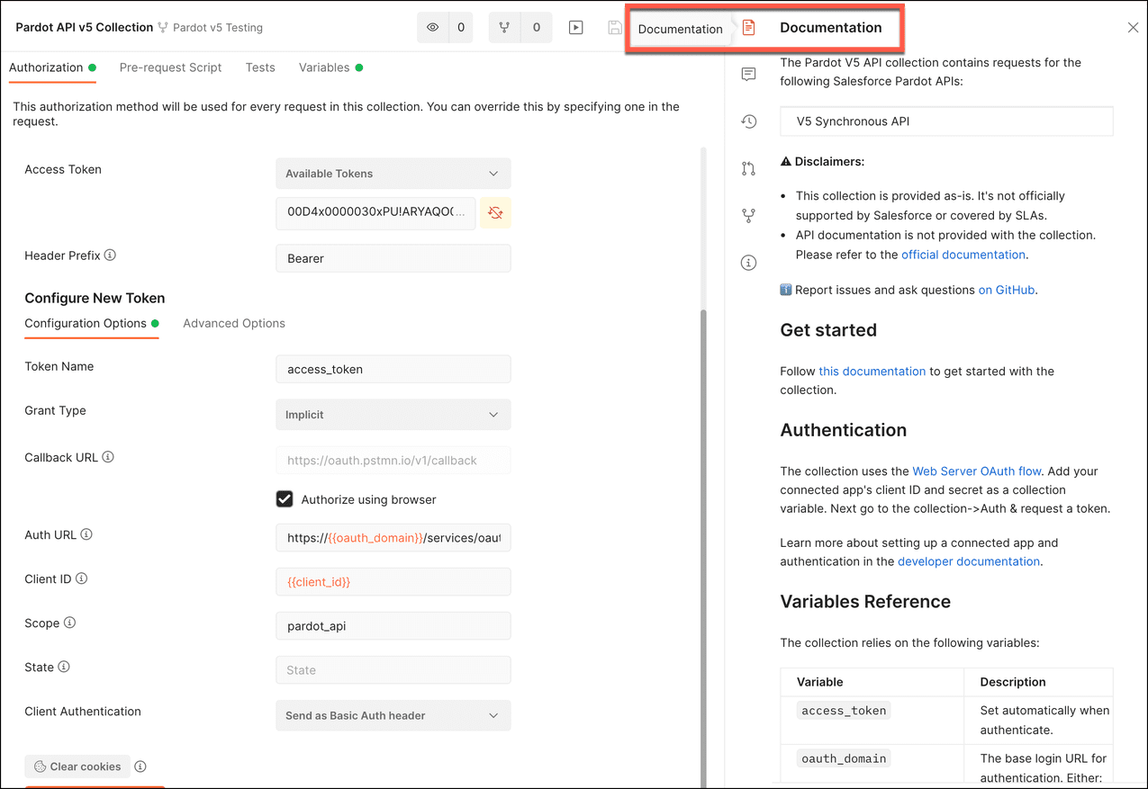This screenshot has height=789, width=1148.
Task: Click the Clear cookies button
Action: click(77, 767)
